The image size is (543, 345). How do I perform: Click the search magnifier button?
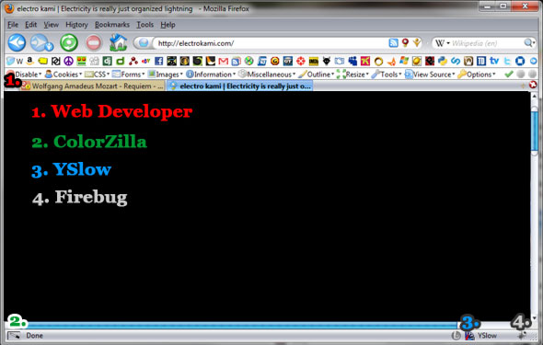[x=528, y=43]
